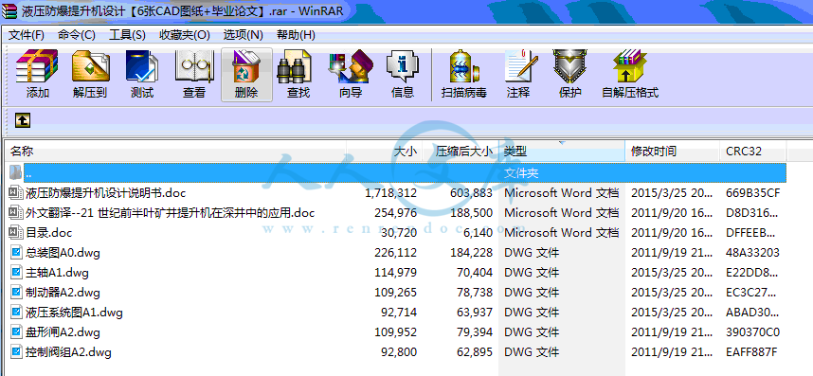Select file 制动器A2.dwg

63,293
